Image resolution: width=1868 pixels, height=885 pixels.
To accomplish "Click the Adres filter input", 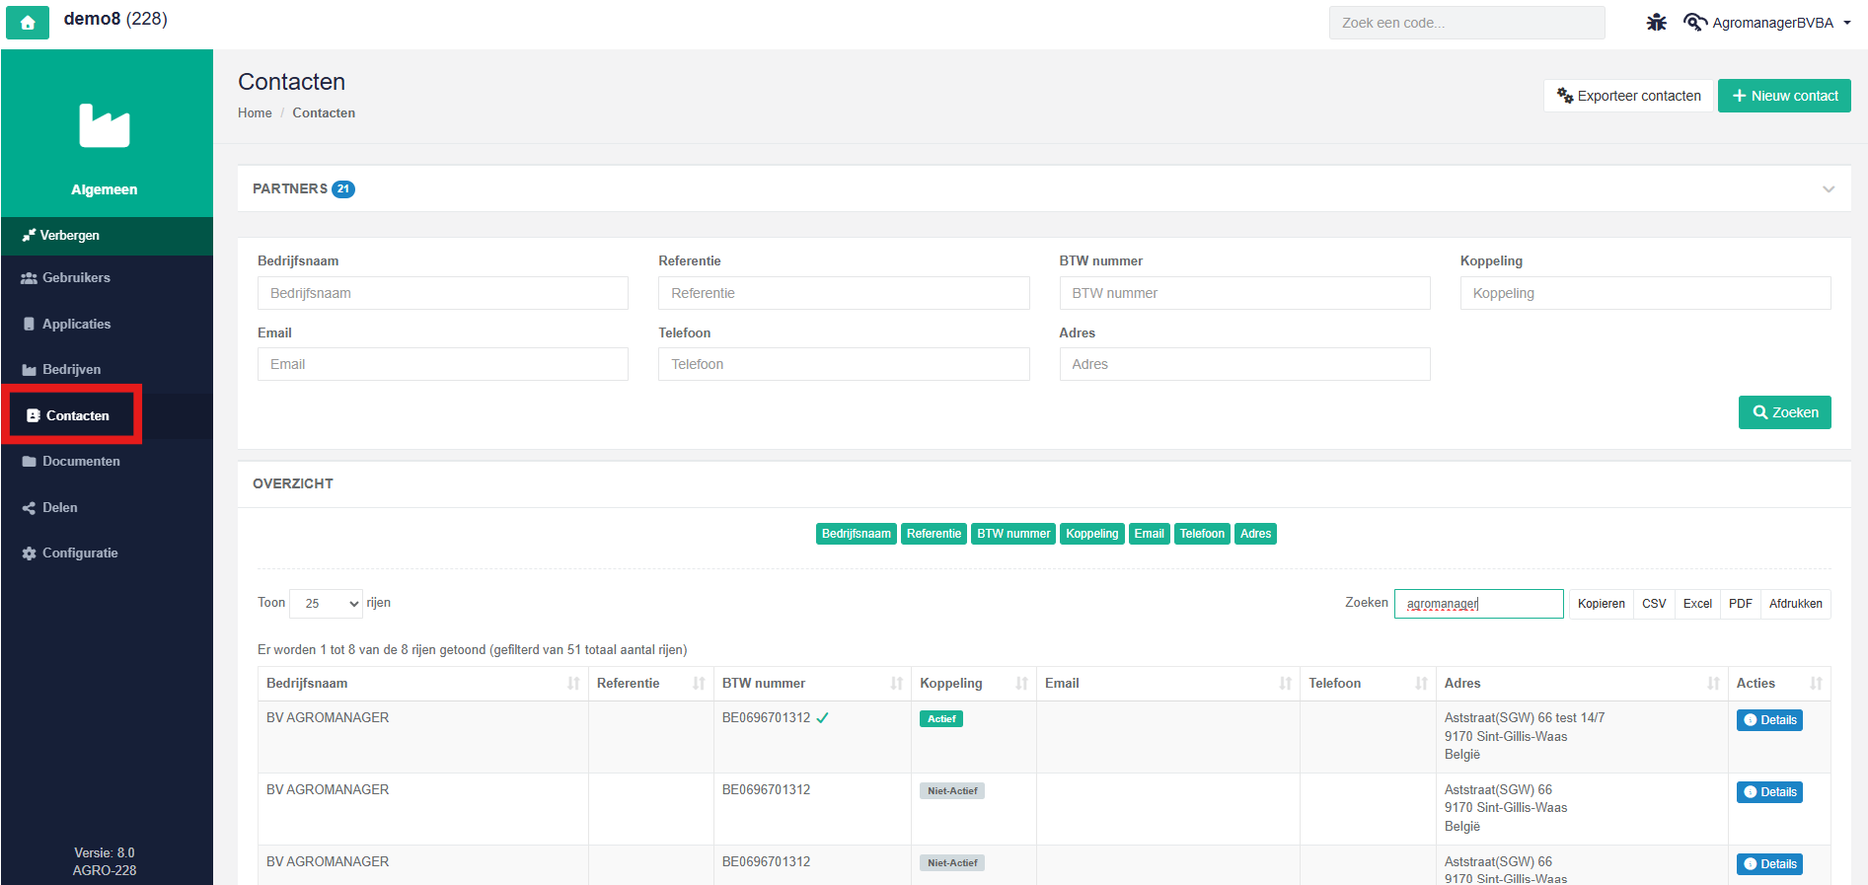I will [x=1244, y=364].
